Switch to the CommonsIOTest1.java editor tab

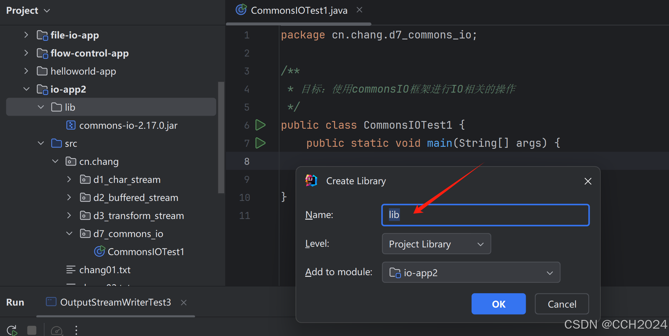pyautogui.click(x=299, y=10)
